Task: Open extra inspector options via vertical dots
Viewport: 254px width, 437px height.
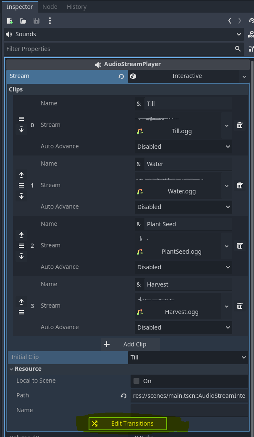Action: tap(50, 21)
